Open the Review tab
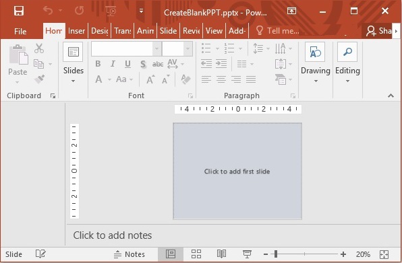This screenshot has height=263, width=402. [192, 31]
